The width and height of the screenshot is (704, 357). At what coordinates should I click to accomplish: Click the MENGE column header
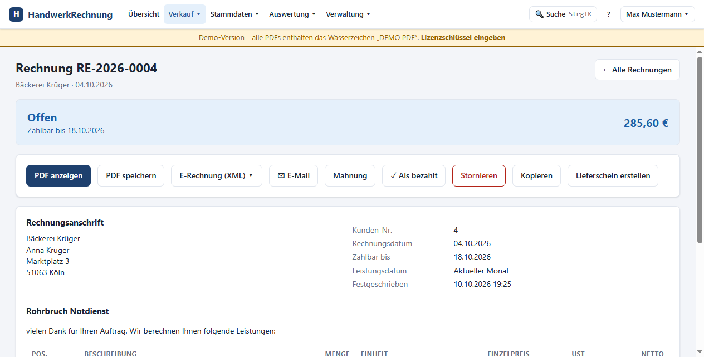click(x=338, y=354)
